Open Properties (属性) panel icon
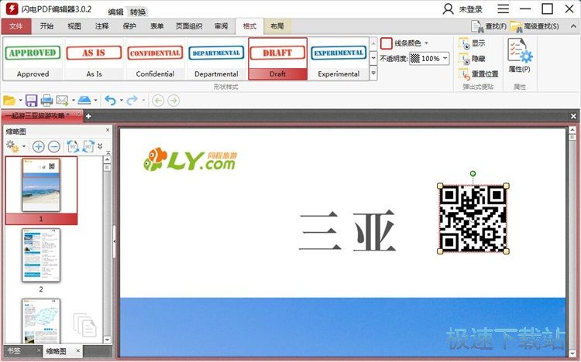 click(x=520, y=56)
